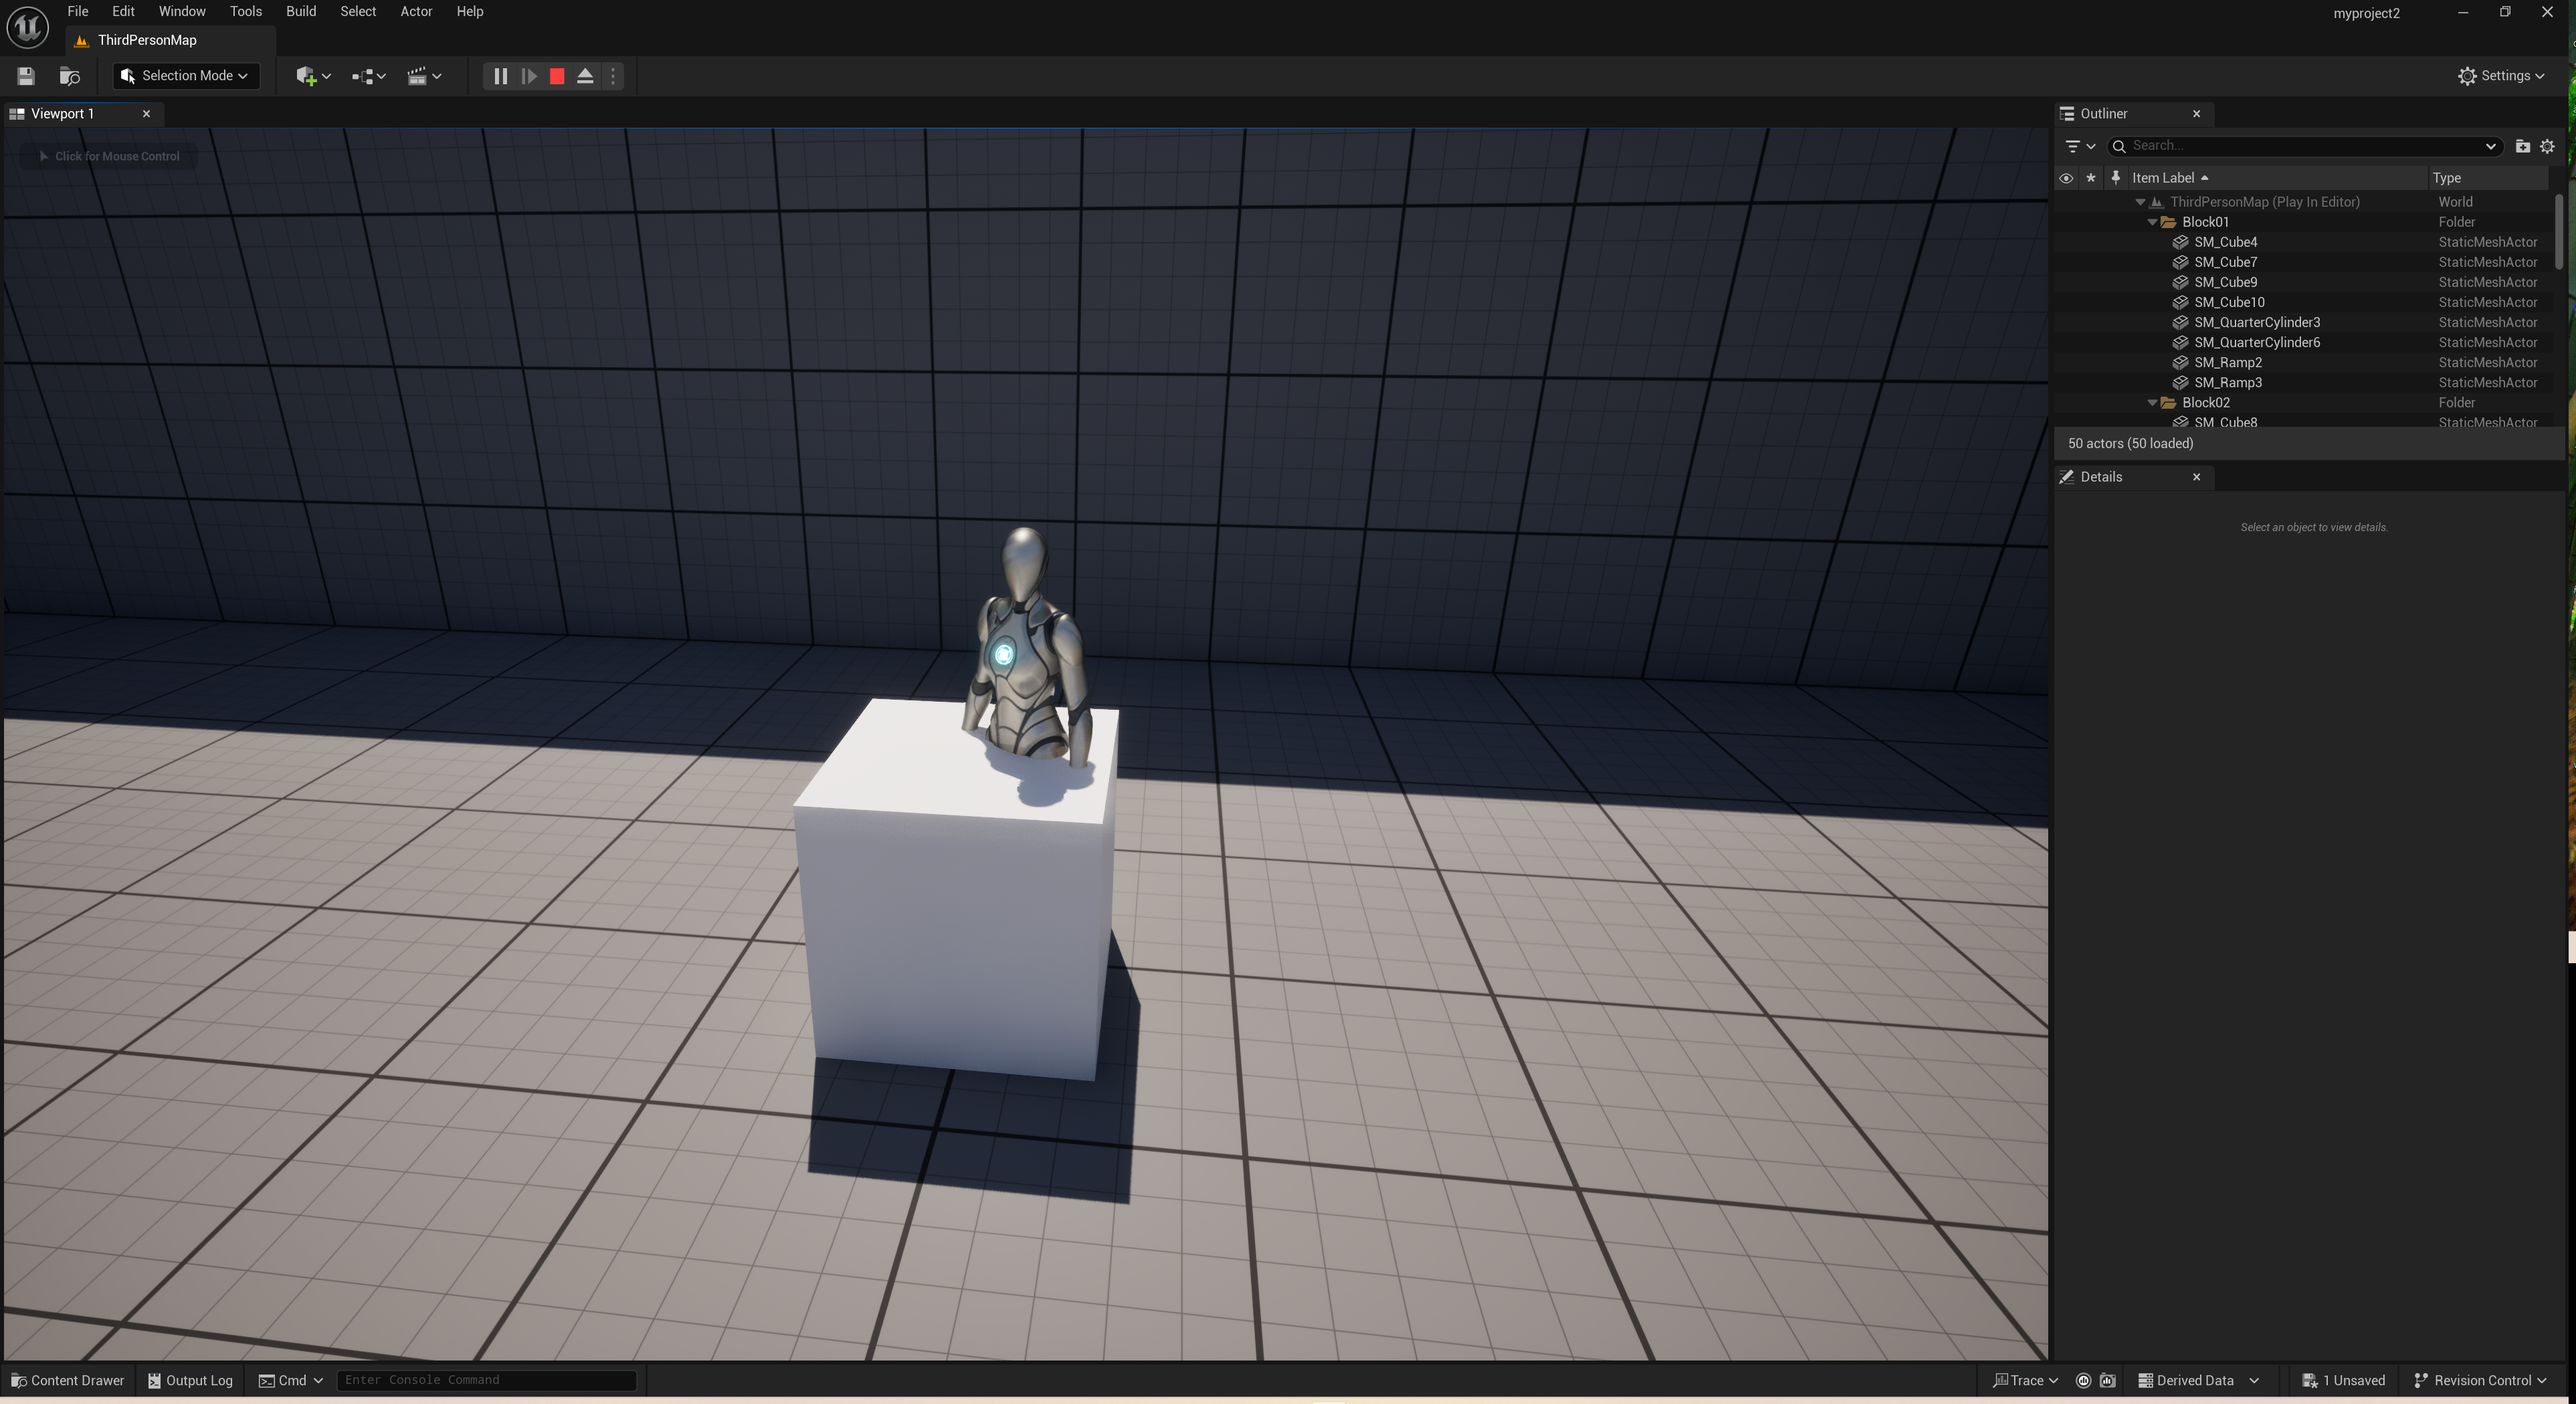Open play options three-dot menu

coord(613,76)
